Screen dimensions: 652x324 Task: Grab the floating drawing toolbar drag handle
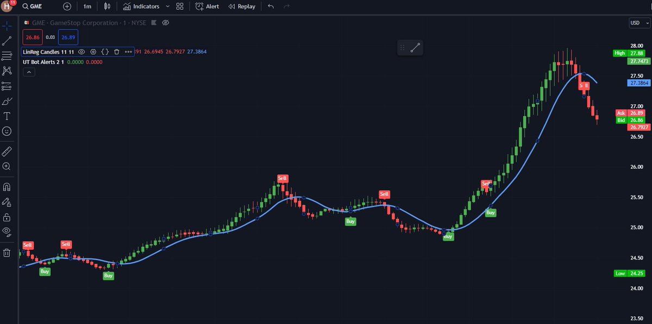pyautogui.click(x=403, y=48)
